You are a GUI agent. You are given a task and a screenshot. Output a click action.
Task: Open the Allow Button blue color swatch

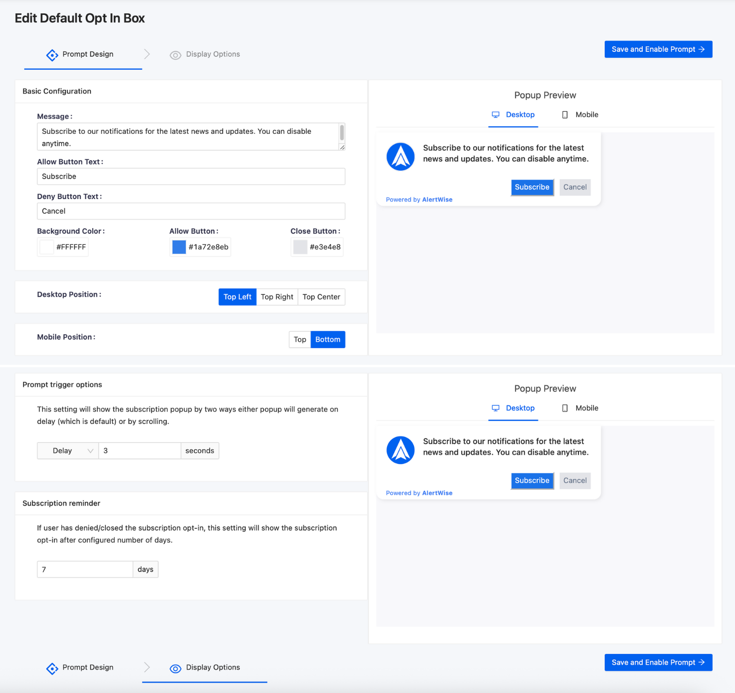point(179,247)
